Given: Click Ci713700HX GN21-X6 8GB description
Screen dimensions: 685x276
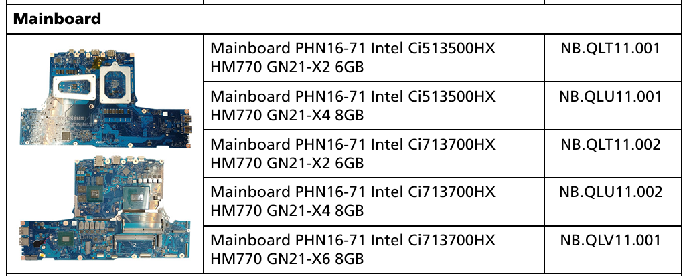Looking at the screenshot, I should coord(353,249).
